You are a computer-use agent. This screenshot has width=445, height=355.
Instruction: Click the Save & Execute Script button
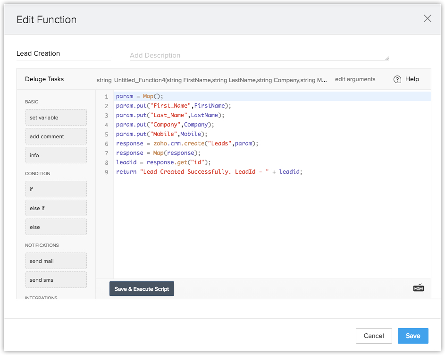click(x=142, y=289)
